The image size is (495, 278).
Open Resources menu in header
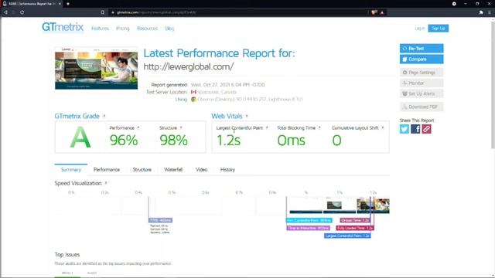(x=147, y=29)
